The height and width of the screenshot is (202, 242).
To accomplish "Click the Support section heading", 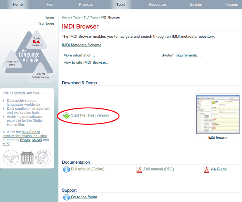I will coord(69,191).
